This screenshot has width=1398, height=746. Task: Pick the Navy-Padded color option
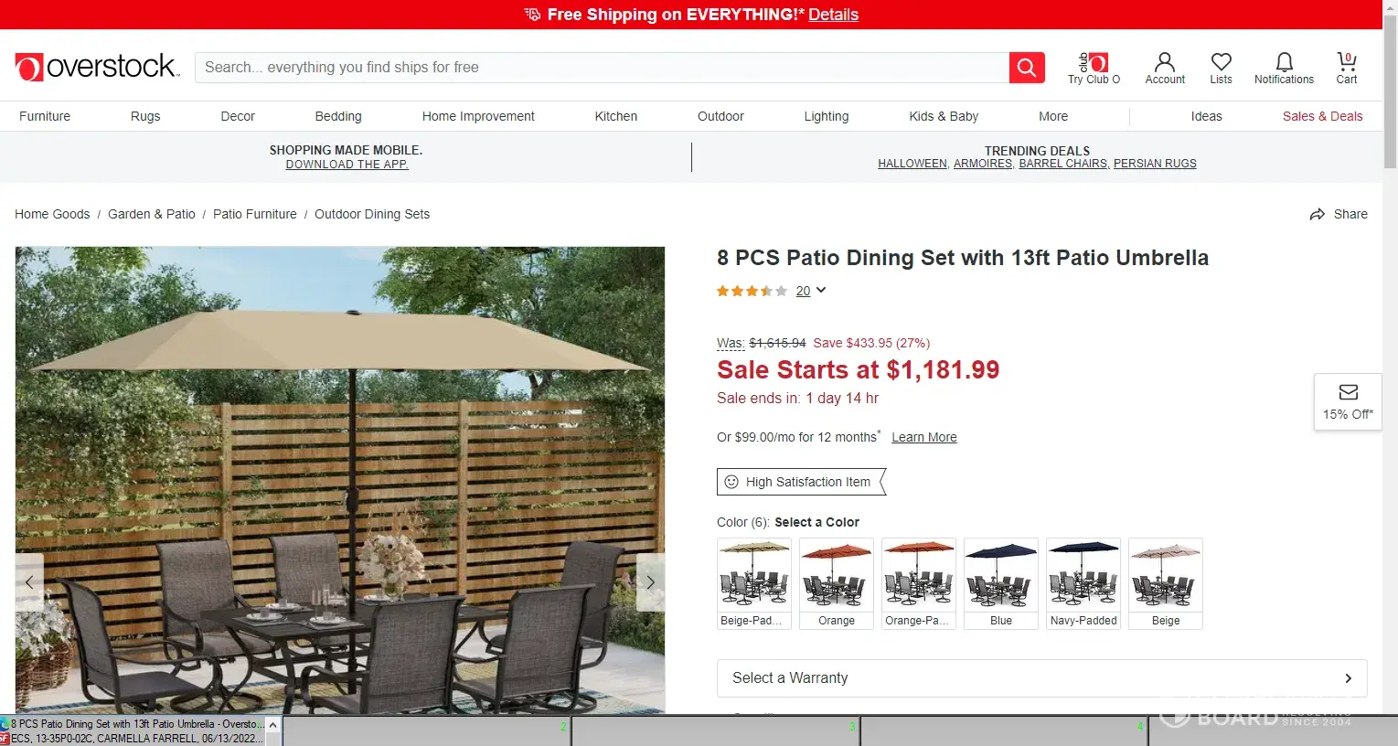coord(1083,583)
